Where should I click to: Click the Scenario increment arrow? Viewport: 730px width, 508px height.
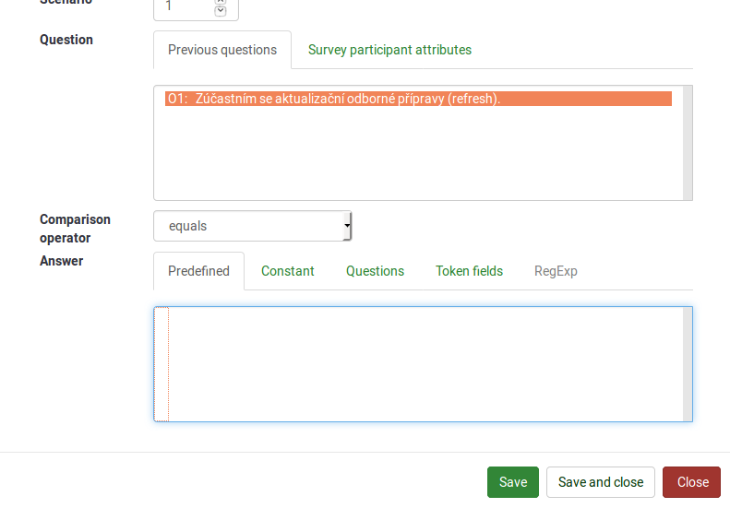pos(220,2)
